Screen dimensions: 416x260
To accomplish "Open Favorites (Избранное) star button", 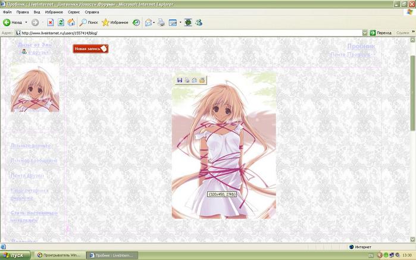I will click(x=115, y=23).
